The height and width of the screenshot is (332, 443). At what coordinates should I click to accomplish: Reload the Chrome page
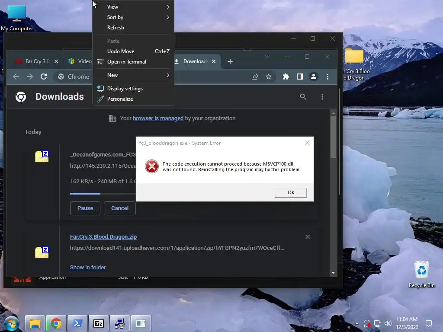coord(44,77)
